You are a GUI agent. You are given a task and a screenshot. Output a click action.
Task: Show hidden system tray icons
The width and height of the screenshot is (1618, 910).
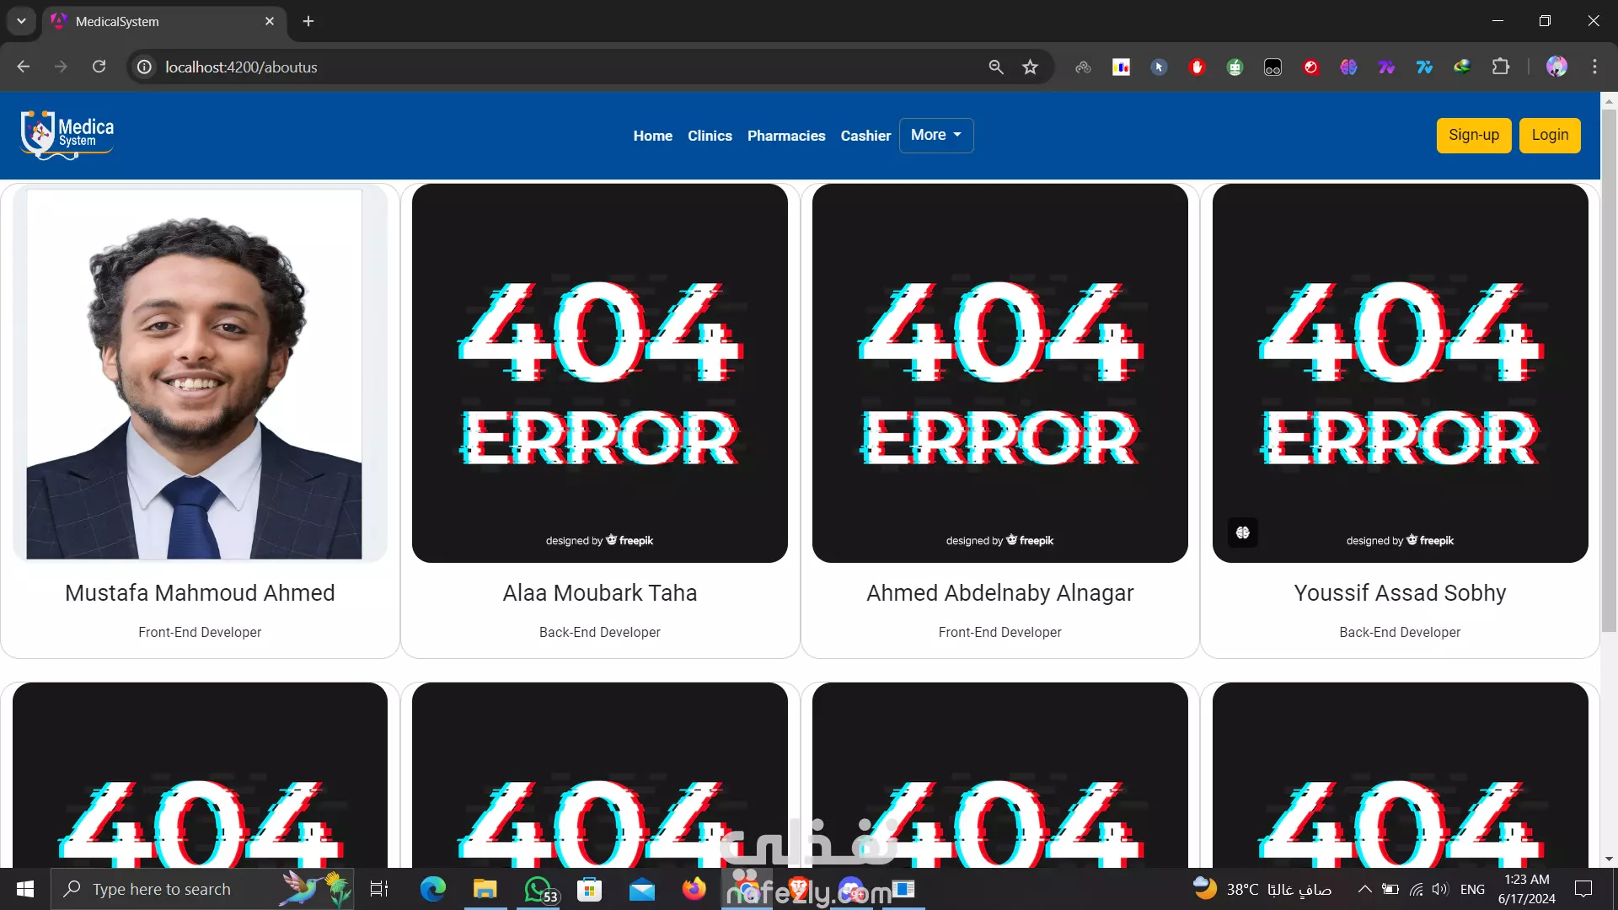tap(1364, 889)
